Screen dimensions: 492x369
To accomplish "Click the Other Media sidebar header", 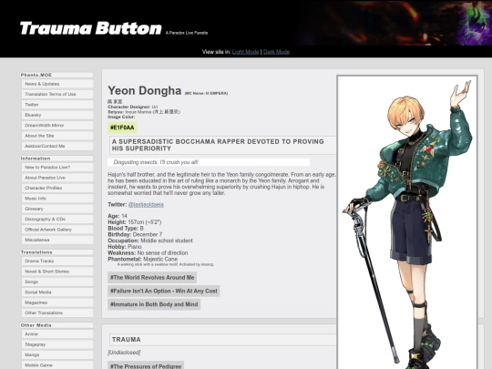I will point(56,325).
